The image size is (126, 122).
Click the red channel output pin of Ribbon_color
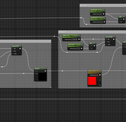pyautogui.click(x=100, y=78)
